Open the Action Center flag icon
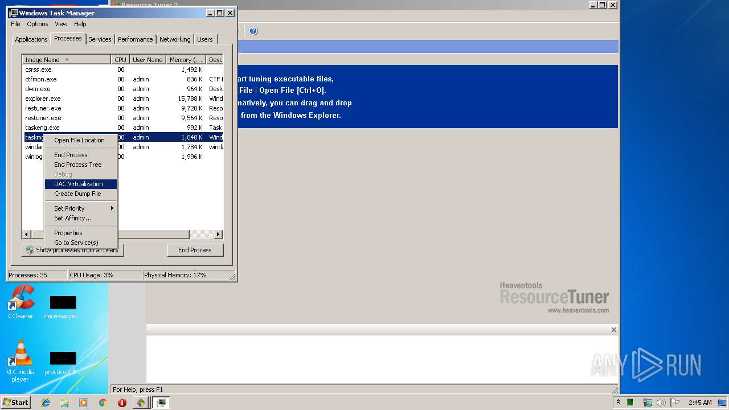Viewport: 729px width, 410px height. (676, 403)
